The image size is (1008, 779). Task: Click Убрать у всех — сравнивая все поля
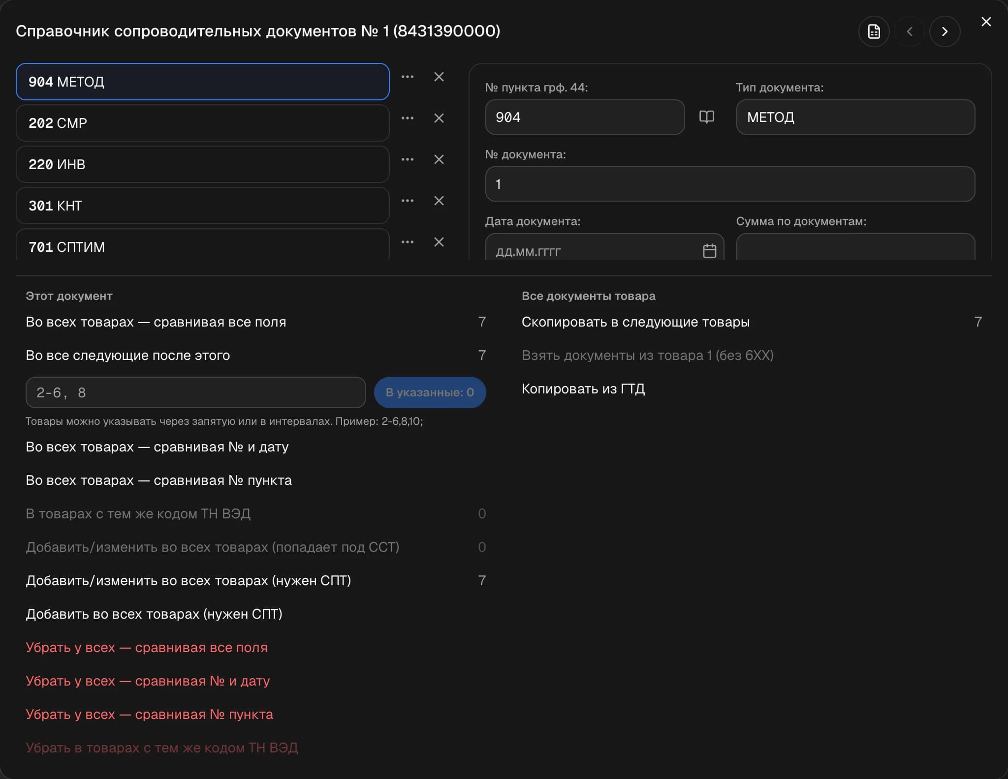[x=256, y=648]
